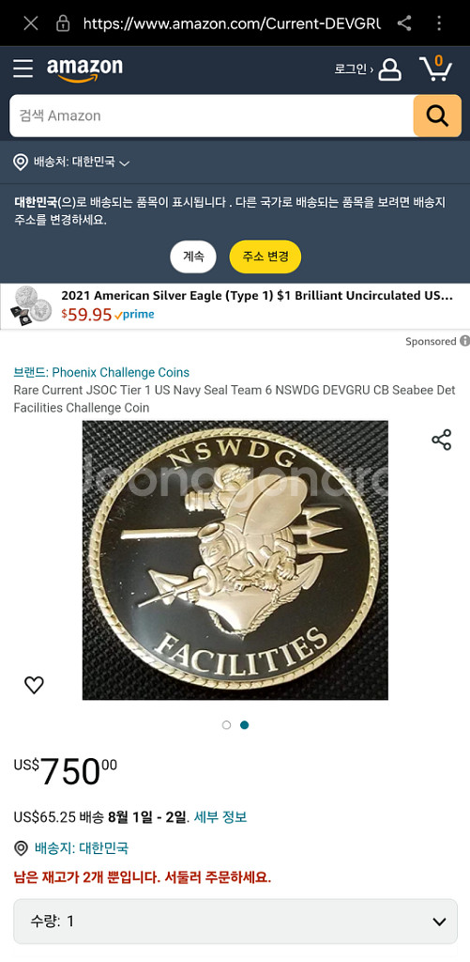
Task: Tap the 계속 button
Action: click(193, 256)
